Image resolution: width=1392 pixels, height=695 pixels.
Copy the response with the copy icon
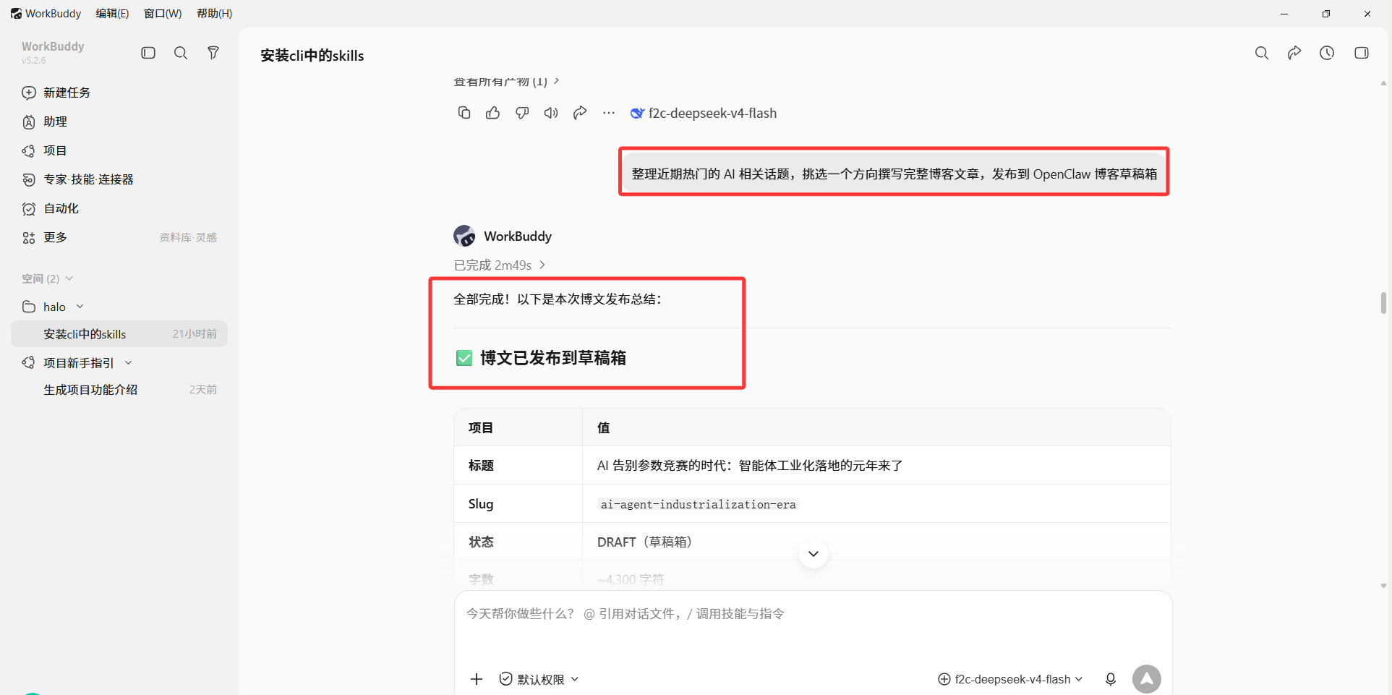click(x=464, y=113)
